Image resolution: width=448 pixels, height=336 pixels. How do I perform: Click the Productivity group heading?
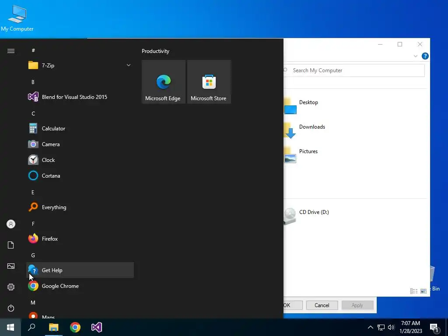click(x=155, y=51)
